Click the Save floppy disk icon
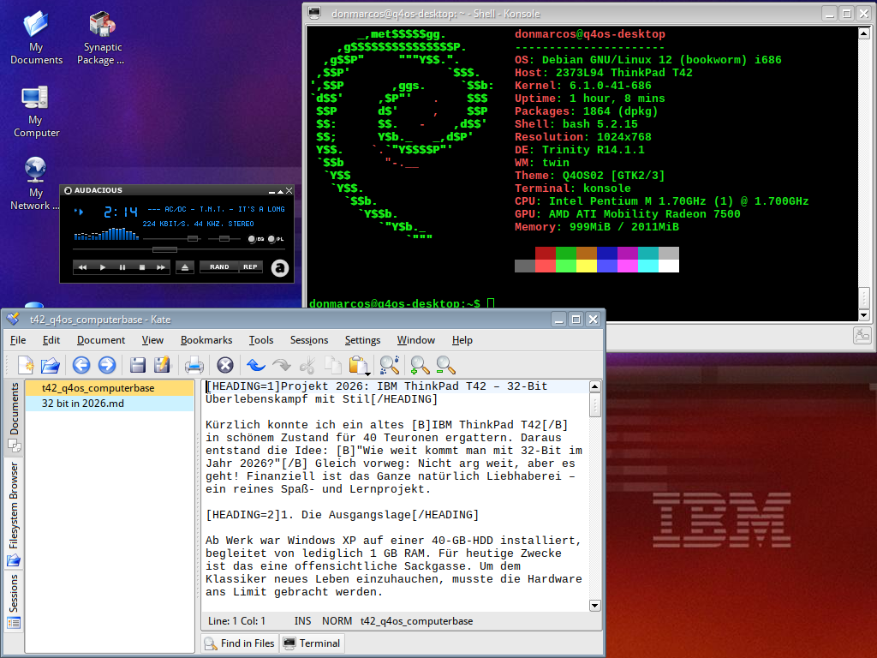Image resolution: width=877 pixels, height=658 pixels. click(138, 365)
